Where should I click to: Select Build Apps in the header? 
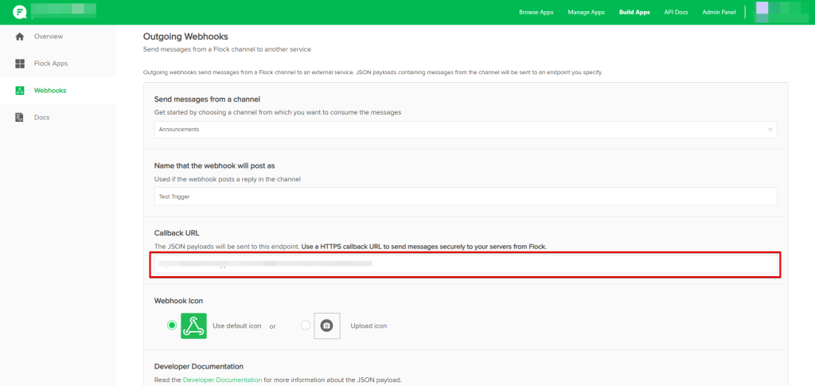click(634, 13)
